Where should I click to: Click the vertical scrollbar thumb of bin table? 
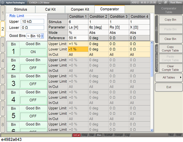click(x=152, y=61)
